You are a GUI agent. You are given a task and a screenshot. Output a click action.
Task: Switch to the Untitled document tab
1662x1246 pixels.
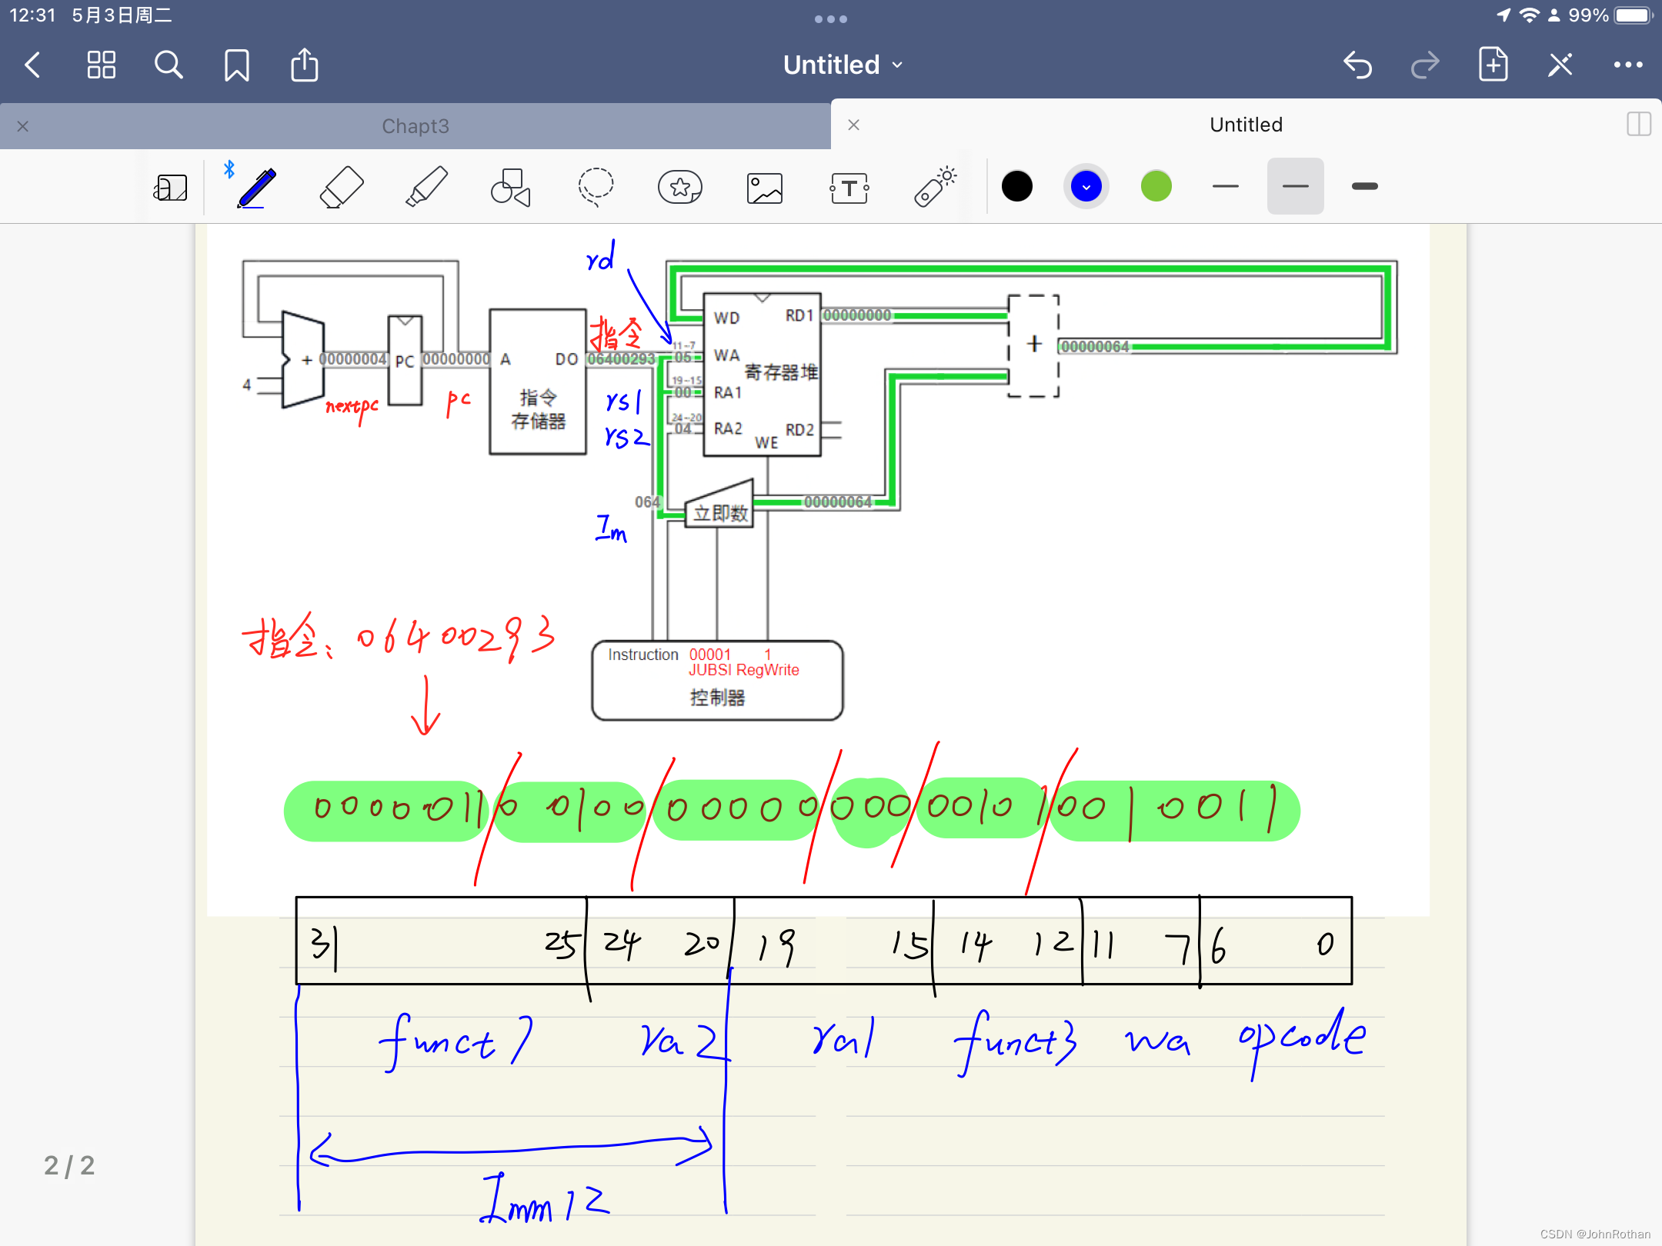[x=1243, y=125]
